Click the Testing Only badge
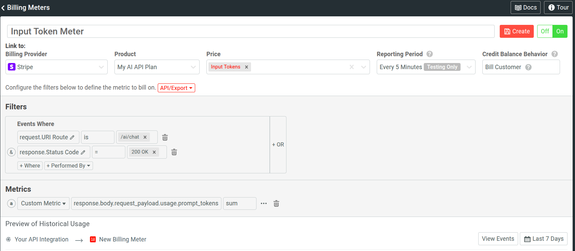This screenshot has height=251, width=575. [x=442, y=67]
